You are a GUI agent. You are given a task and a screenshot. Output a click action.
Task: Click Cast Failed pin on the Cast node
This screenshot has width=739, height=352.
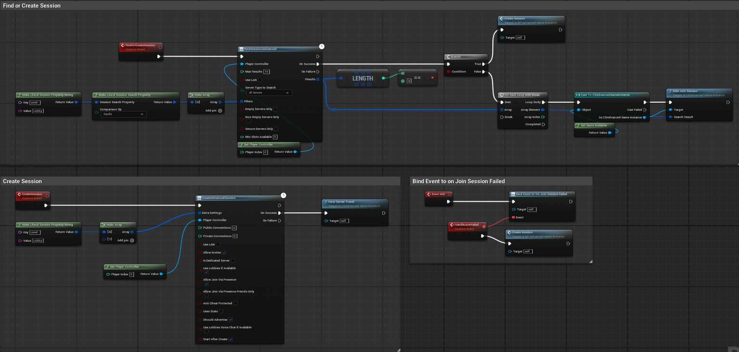point(645,110)
